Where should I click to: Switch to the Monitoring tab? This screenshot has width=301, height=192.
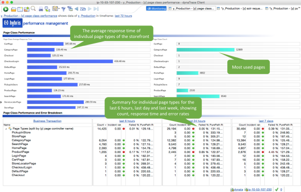(x=156, y=8)
